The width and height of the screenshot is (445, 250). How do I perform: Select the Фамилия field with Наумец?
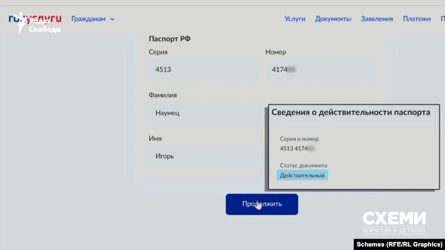coord(207,113)
